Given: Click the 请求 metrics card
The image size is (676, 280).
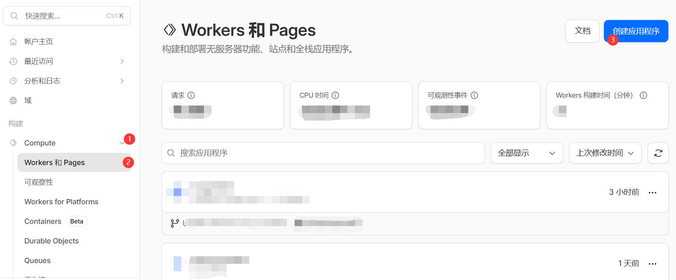Looking at the screenshot, I should point(223,106).
